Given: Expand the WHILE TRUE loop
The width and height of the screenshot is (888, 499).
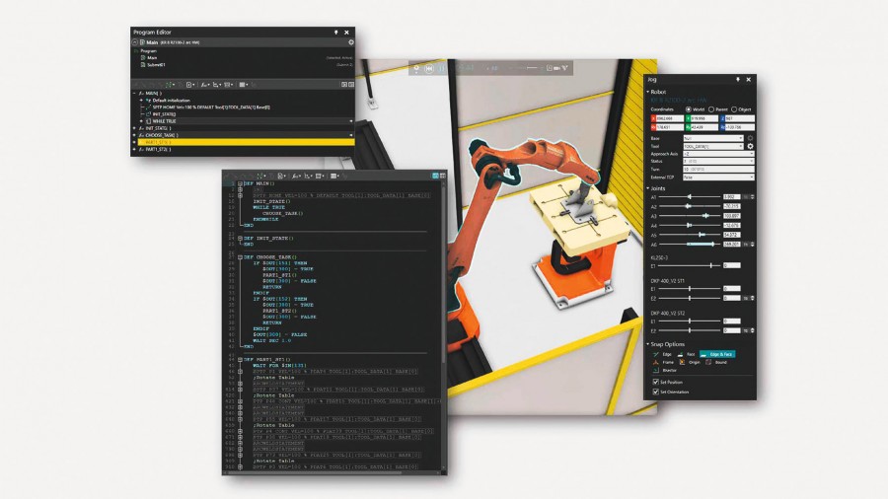Looking at the screenshot, I should coord(141,121).
